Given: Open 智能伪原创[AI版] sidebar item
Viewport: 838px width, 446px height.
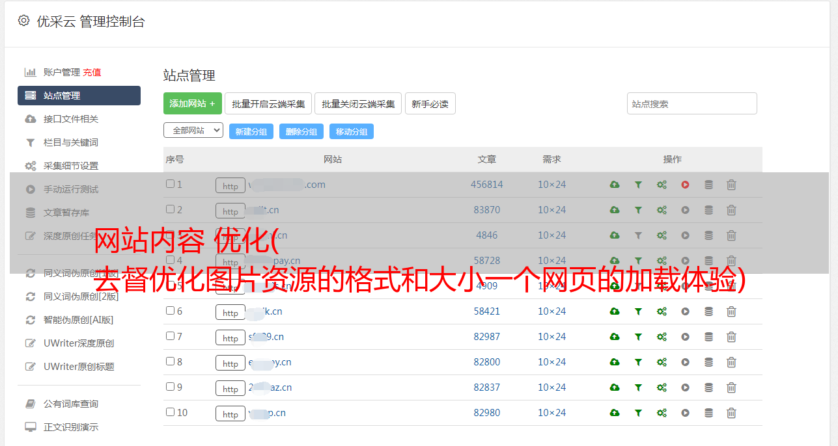Looking at the screenshot, I should [79, 320].
